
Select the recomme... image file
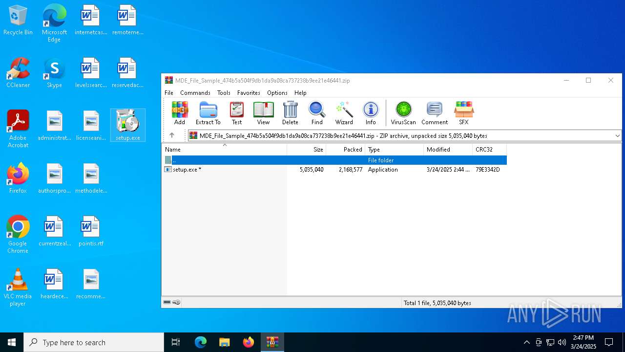[x=91, y=285]
